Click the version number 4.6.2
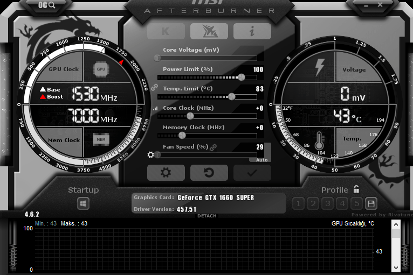The height and width of the screenshot is (275, 413). pos(32,214)
